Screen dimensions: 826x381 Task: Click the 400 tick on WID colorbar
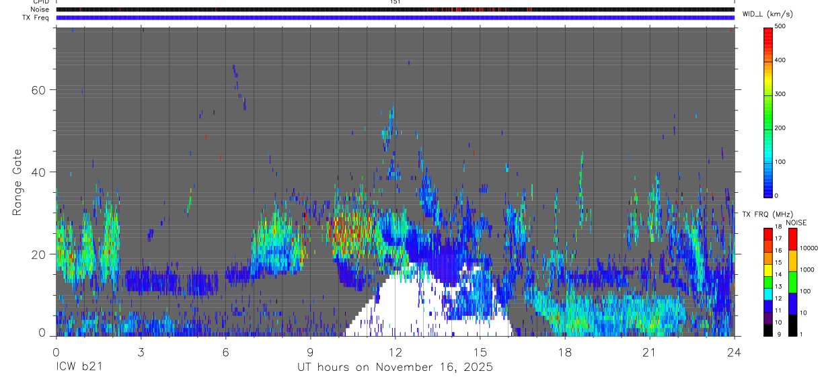780,60
